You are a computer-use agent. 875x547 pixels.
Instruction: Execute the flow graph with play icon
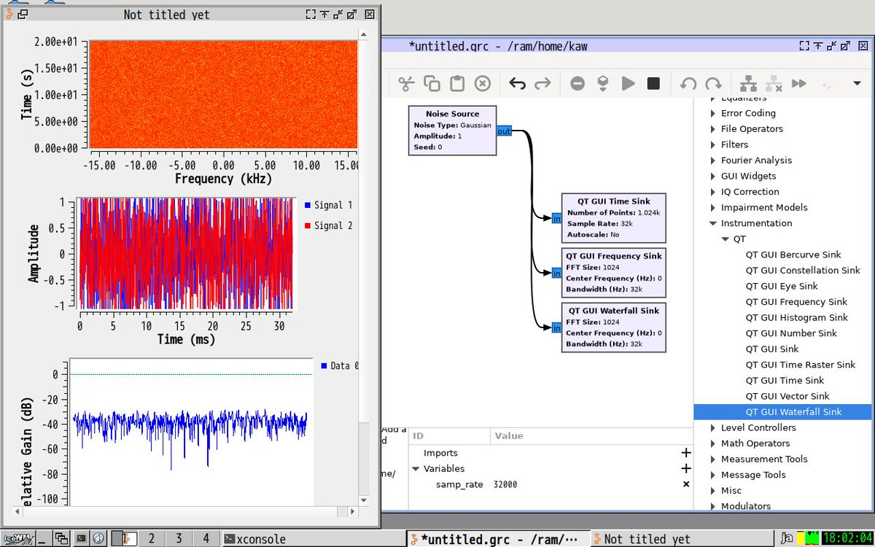(x=629, y=83)
